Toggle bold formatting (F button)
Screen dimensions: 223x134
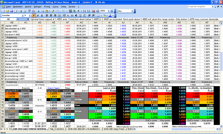click(34, 15)
